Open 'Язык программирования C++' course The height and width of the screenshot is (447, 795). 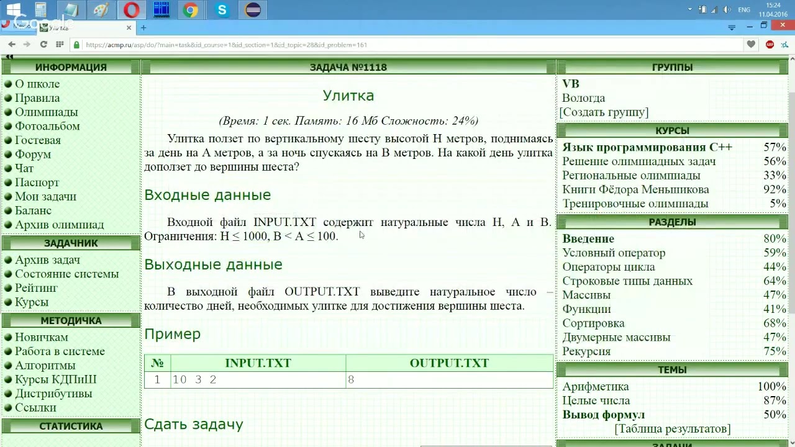(647, 147)
